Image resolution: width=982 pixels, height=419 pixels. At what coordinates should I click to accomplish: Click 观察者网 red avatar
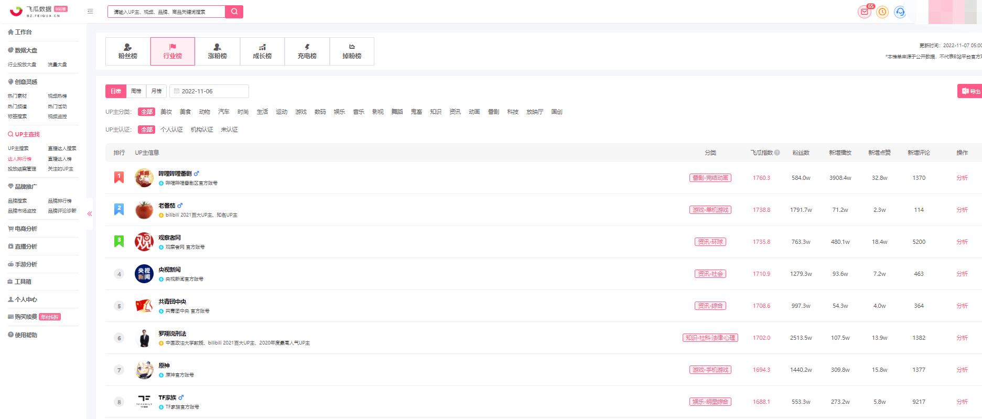pyautogui.click(x=144, y=242)
